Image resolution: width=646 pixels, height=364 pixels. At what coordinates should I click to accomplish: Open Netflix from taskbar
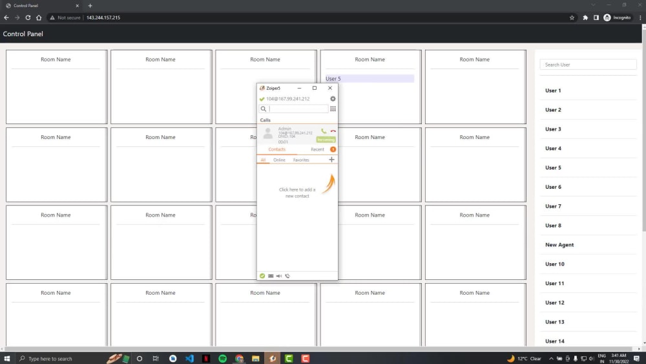coord(206,359)
